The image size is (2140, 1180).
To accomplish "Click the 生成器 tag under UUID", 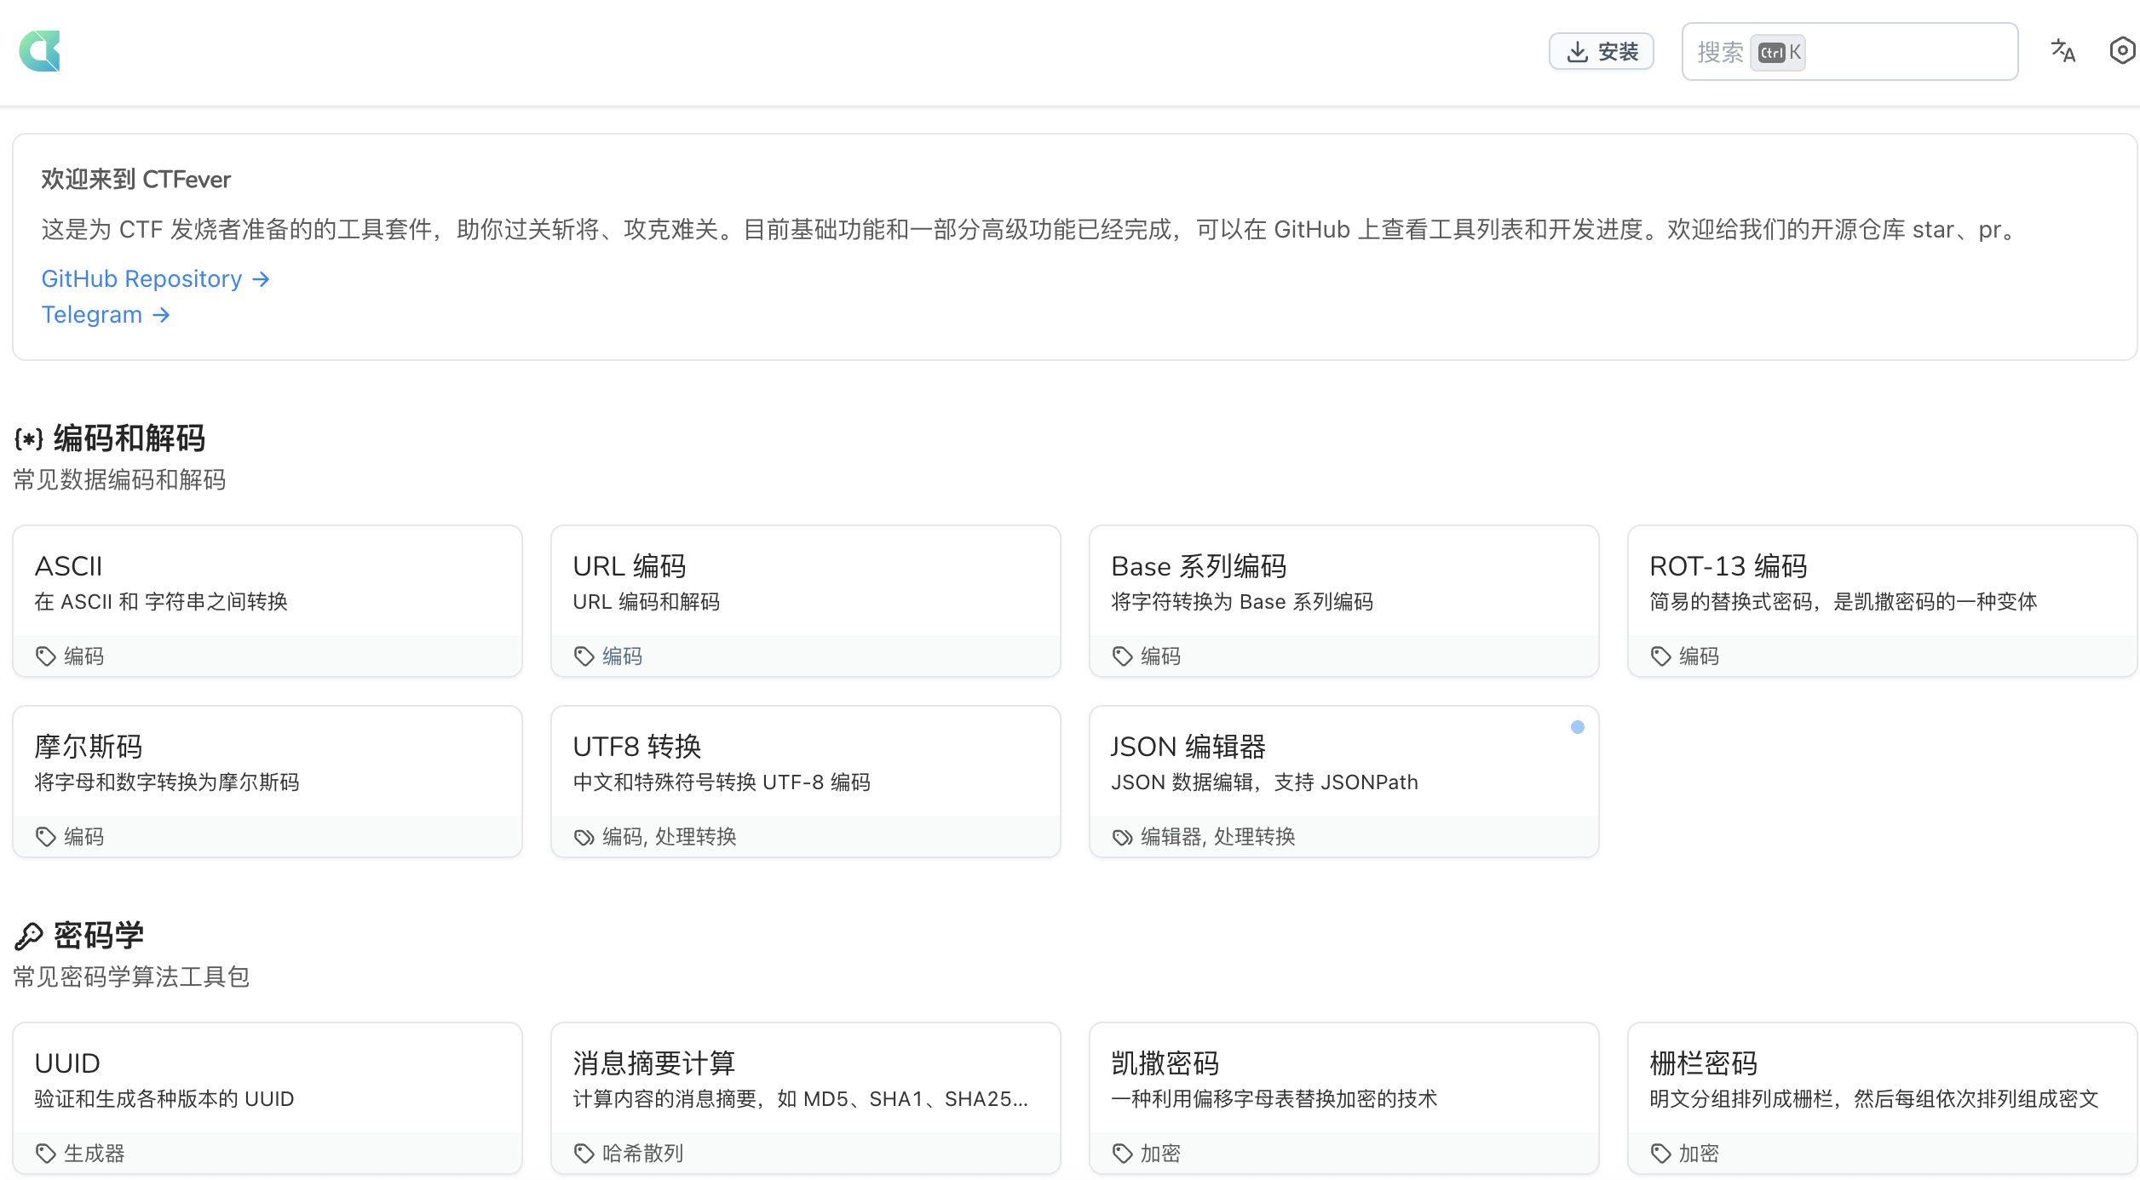I will tap(95, 1154).
